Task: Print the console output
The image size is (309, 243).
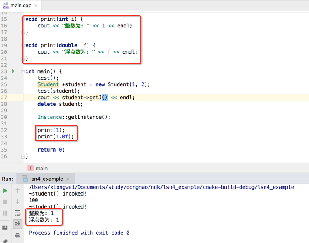Action: (17, 235)
